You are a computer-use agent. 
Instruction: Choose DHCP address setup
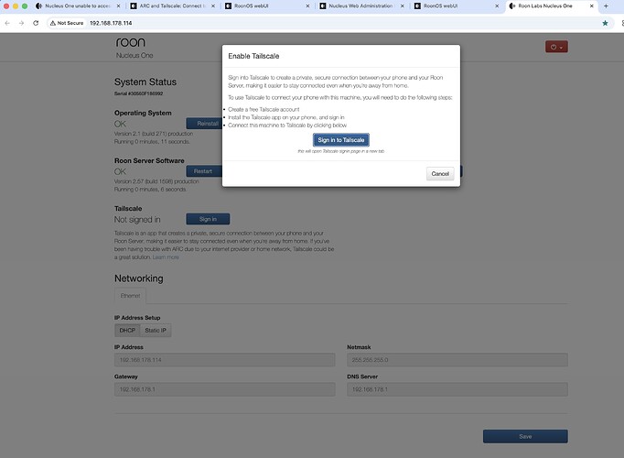tap(127, 330)
